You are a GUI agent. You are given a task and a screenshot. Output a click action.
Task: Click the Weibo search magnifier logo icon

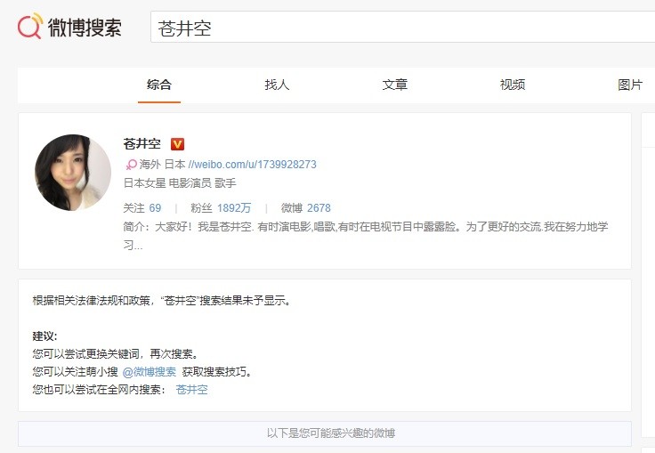(x=29, y=28)
